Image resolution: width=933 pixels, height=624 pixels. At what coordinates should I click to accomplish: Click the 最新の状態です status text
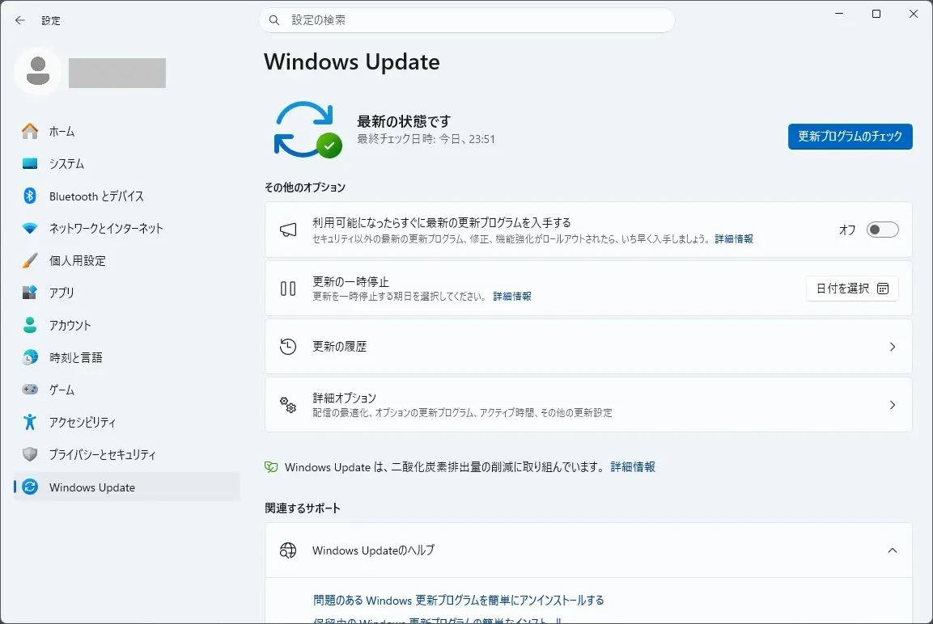click(404, 121)
